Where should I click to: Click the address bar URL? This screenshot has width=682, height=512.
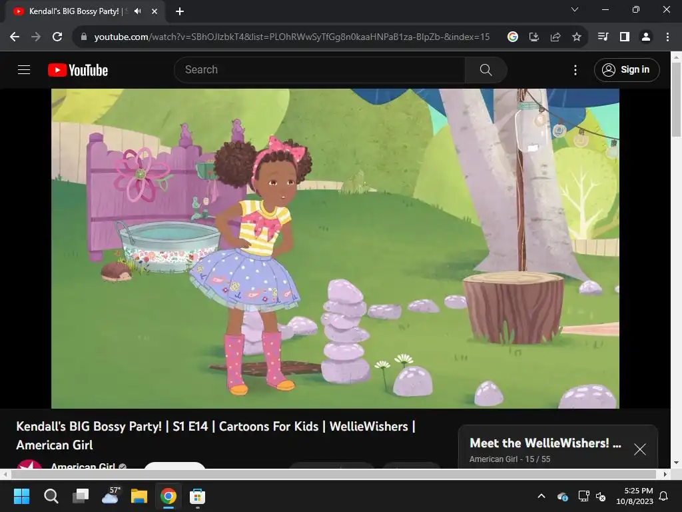292,37
